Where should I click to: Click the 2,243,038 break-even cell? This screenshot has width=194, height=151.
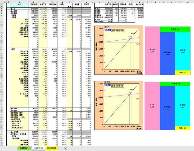tap(108, 17)
